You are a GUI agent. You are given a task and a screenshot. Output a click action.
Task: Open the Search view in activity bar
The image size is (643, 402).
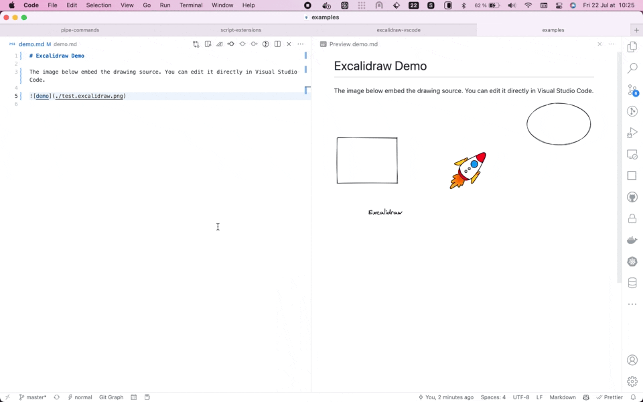point(632,68)
